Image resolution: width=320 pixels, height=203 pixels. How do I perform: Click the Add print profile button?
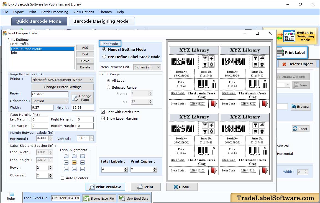click(x=85, y=48)
